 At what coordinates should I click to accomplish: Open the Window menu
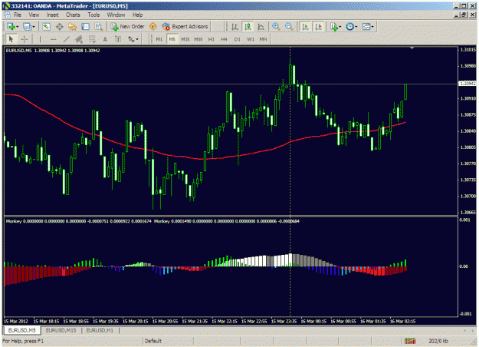pos(116,15)
